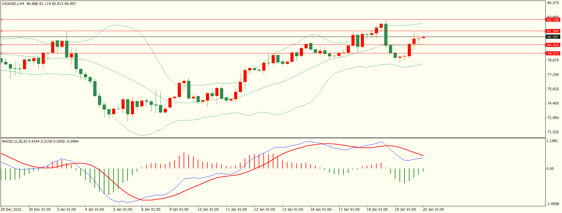This screenshot has height=213, width=562.
Task: Click the large green candle on 18 Jan
Action: point(386,35)
